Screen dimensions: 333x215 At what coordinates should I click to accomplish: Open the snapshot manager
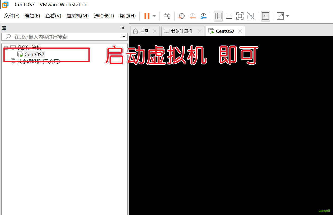(203, 16)
